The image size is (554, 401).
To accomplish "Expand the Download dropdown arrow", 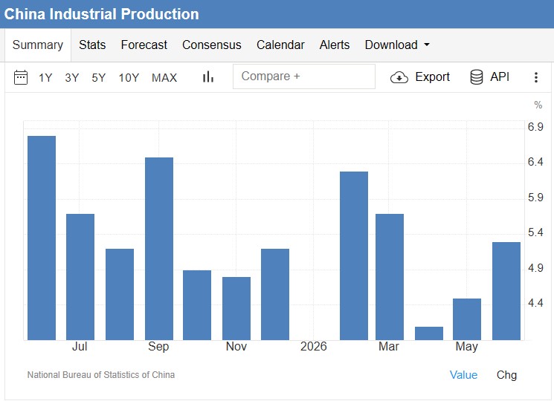I will coord(427,45).
